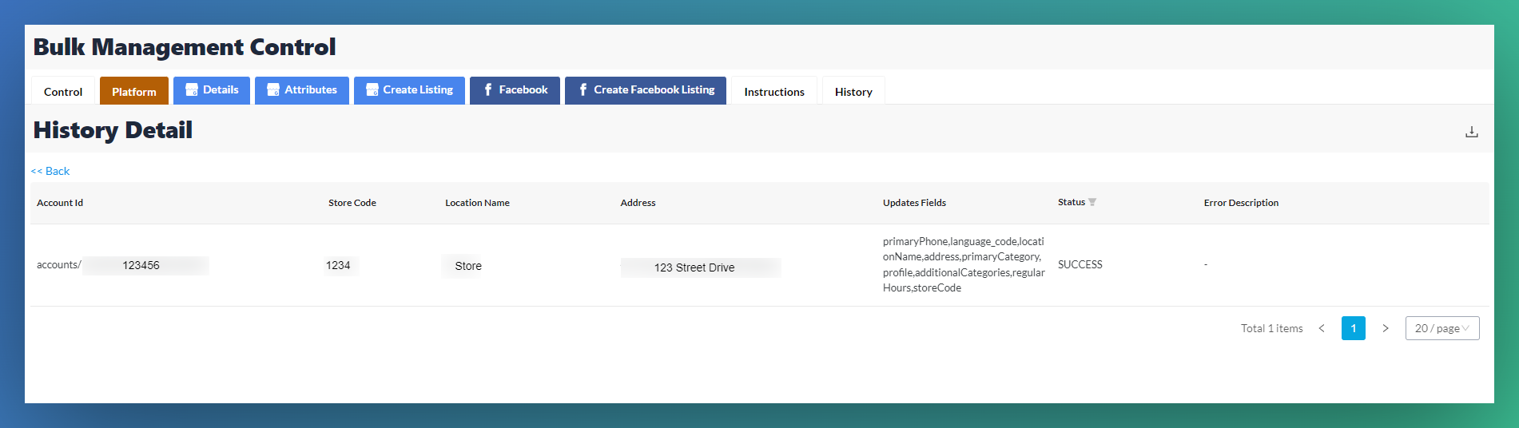Click the Account Id column header

click(60, 203)
